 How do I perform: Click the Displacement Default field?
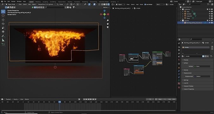tap(202, 76)
